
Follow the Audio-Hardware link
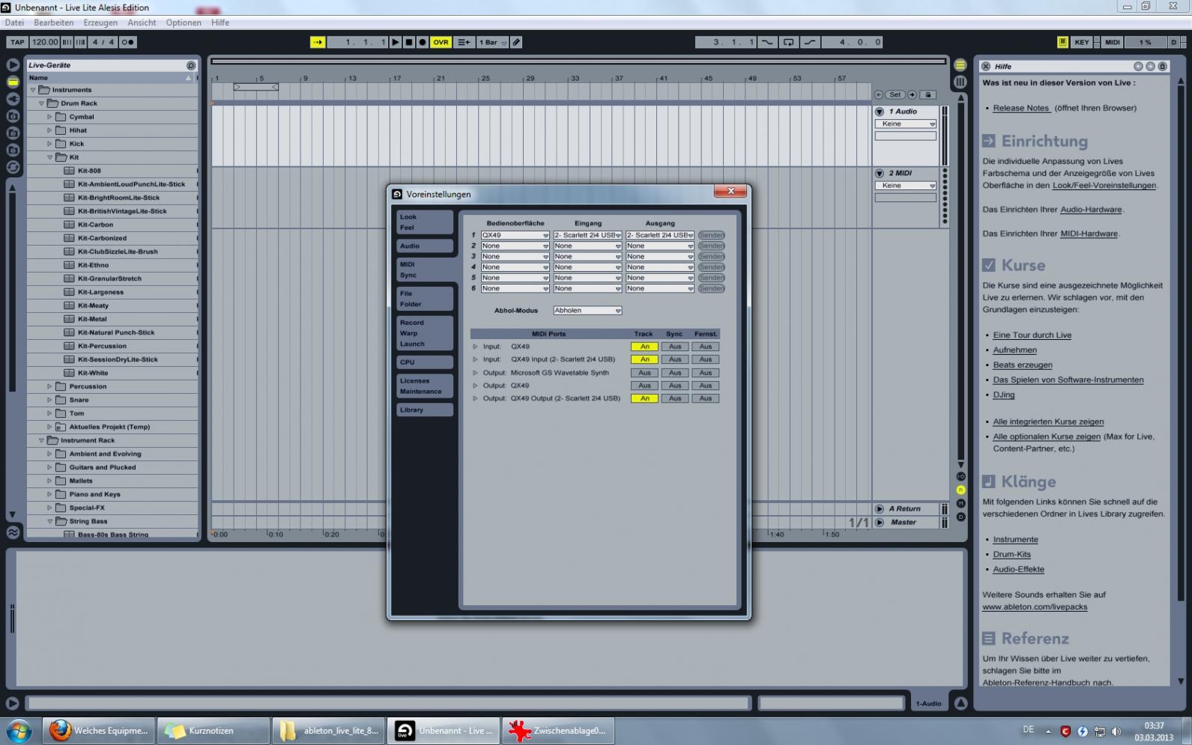(1091, 210)
